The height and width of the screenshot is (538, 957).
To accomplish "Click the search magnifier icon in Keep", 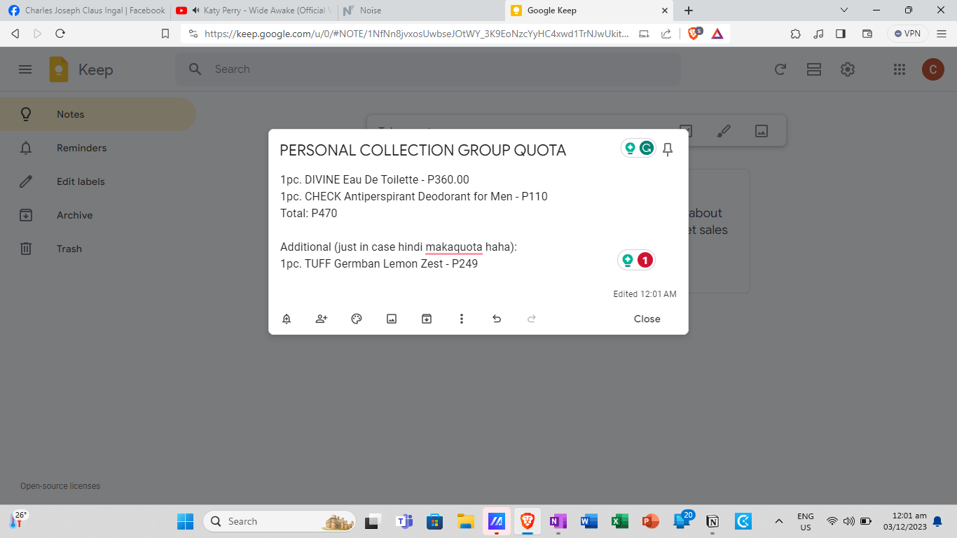I will click(195, 69).
